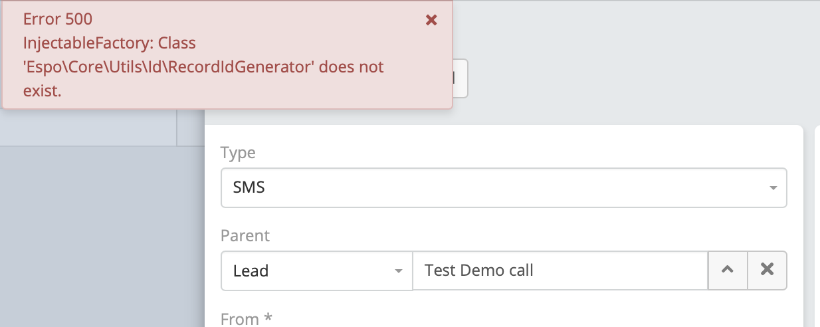This screenshot has width=820, height=327.
Task: Open the Type dropdown showing SMS
Action: click(x=503, y=187)
